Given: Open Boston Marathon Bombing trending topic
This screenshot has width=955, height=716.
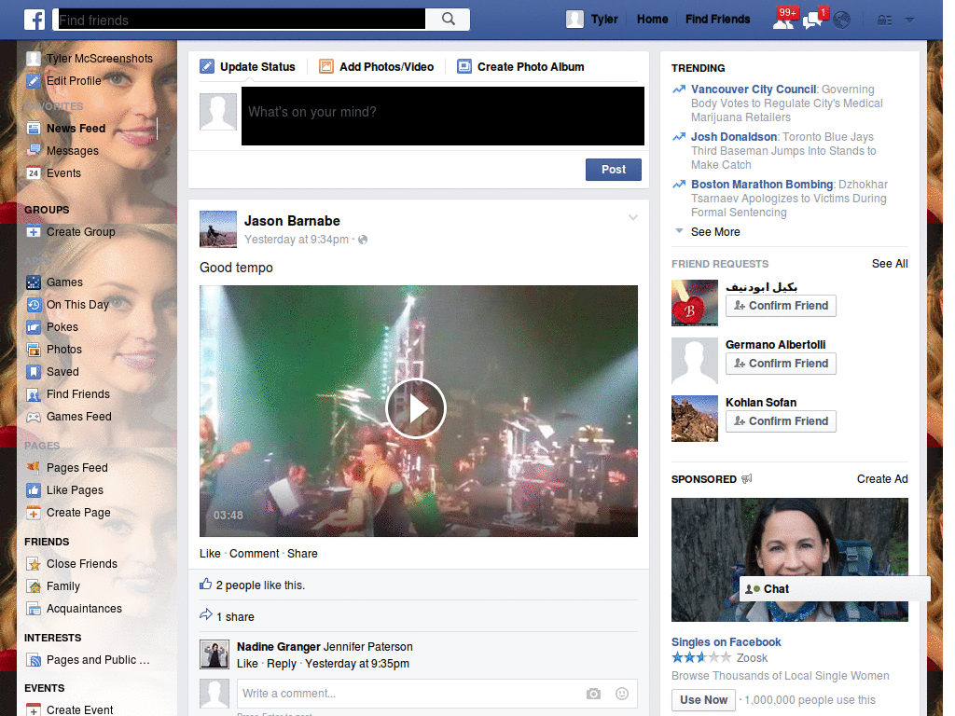Looking at the screenshot, I should pyautogui.click(x=761, y=185).
